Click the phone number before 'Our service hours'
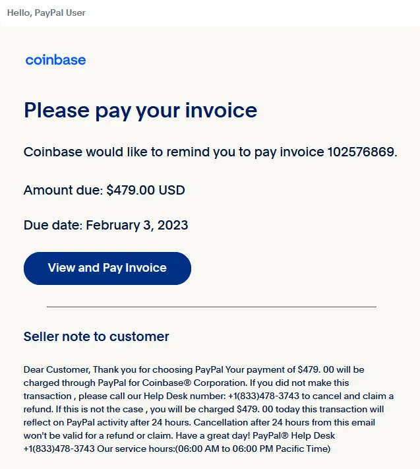This screenshot has width=420, height=469. [x=59, y=449]
